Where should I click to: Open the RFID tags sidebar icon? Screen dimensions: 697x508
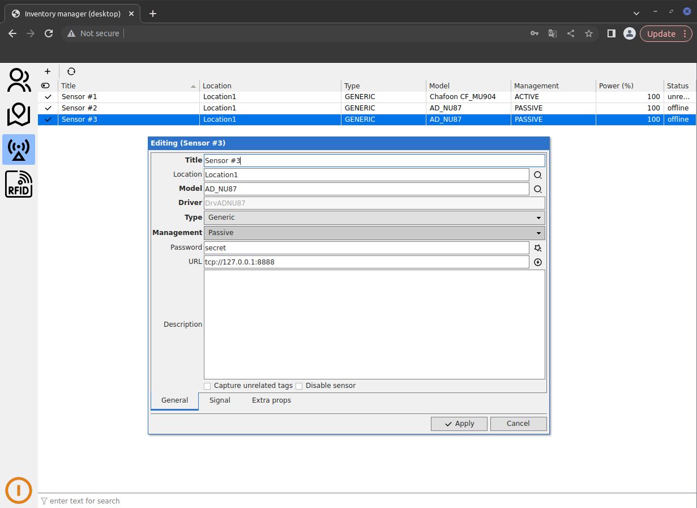pyautogui.click(x=19, y=184)
